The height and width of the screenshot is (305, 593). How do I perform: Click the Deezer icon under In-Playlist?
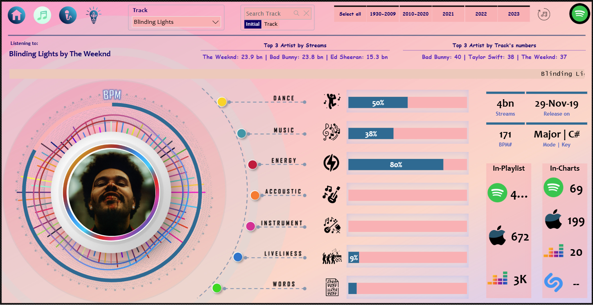pos(497,278)
